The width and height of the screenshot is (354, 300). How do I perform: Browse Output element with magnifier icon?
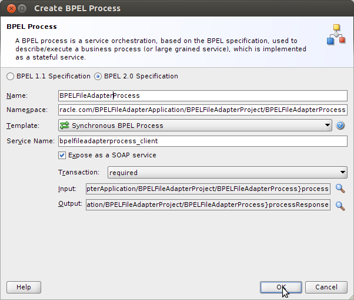[340, 206]
